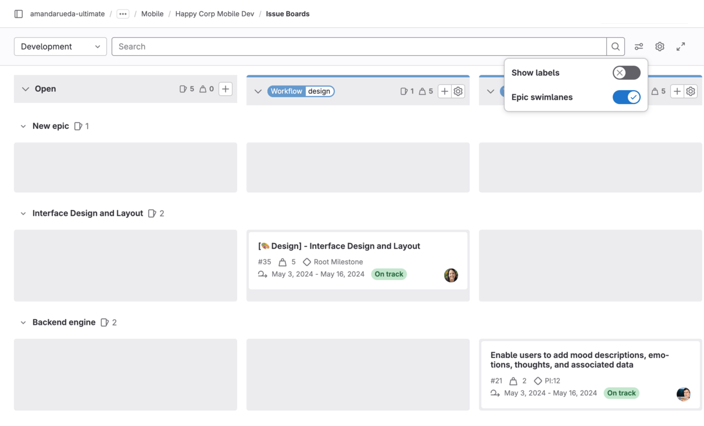Screen dimensions: 704x426
Task: Open the Development board dropdown
Action: pyautogui.click(x=60, y=46)
